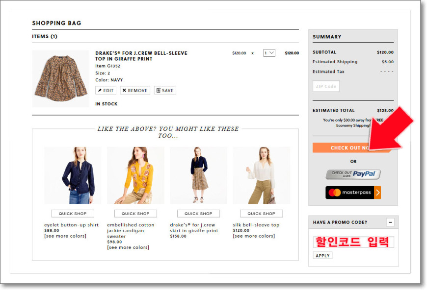The image size is (427, 290).
Task: Open the quantity dropdown for the item
Action: pyautogui.click(x=269, y=53)
